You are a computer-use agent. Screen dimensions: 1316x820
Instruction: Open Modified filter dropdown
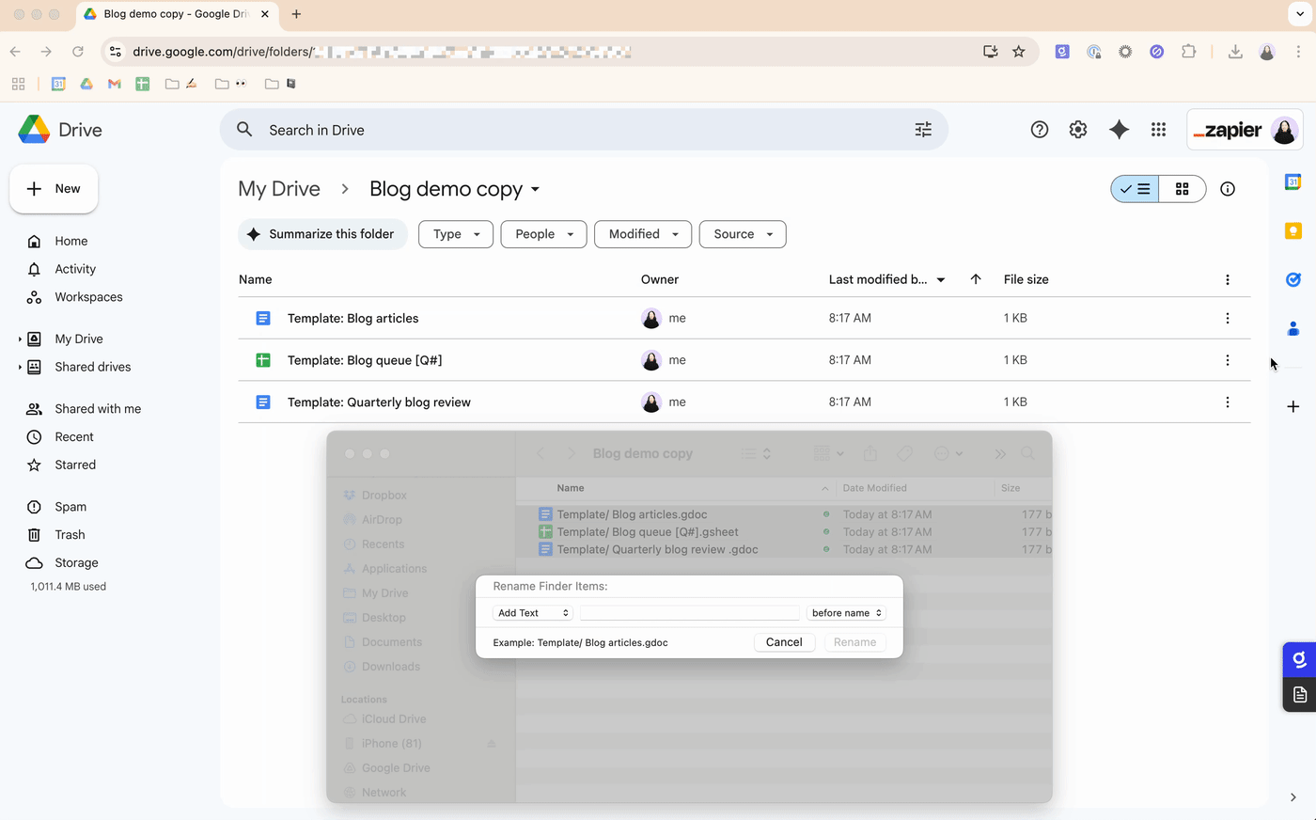(643, 234)
